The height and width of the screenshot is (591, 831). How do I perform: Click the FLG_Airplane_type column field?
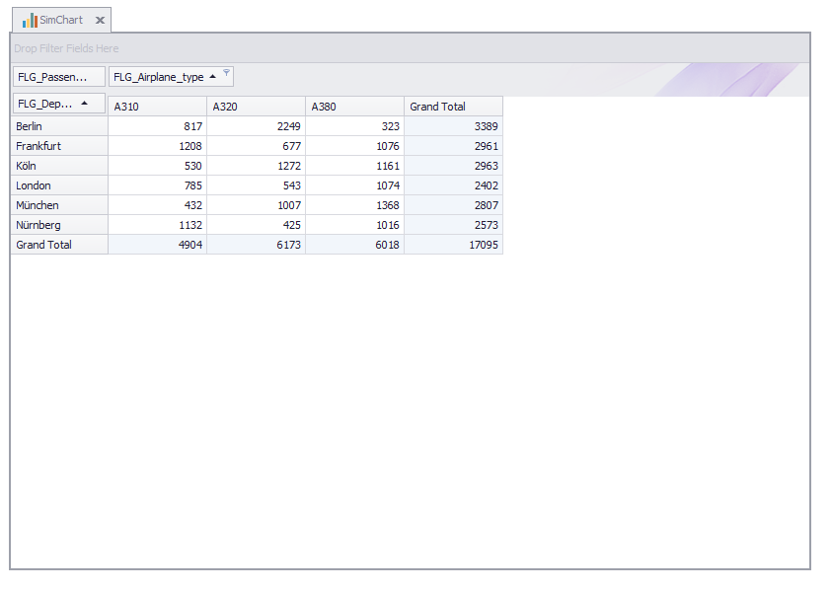point(159,77)
